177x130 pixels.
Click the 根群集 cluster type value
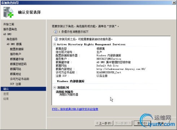[101, 49]
